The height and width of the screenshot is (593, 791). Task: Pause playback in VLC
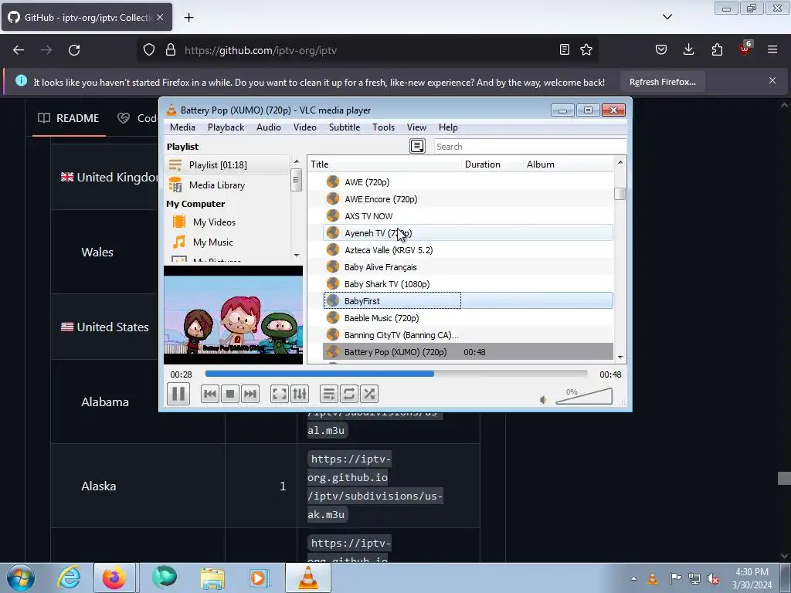pos(178,394)
